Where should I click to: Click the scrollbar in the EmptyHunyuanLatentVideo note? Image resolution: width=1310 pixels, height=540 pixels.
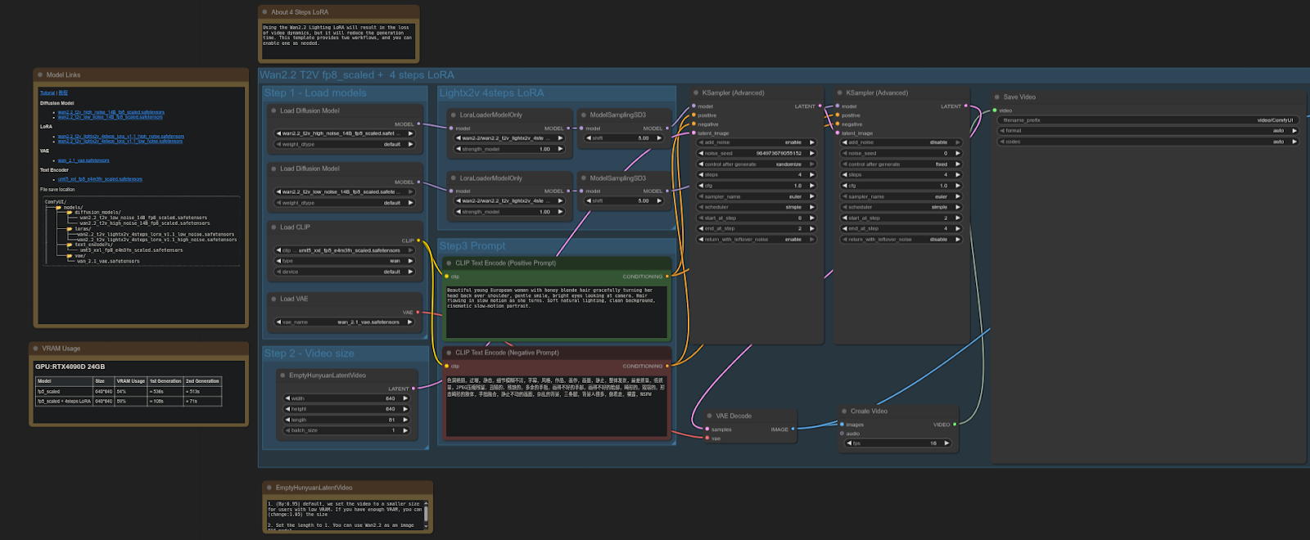(426, 514)
